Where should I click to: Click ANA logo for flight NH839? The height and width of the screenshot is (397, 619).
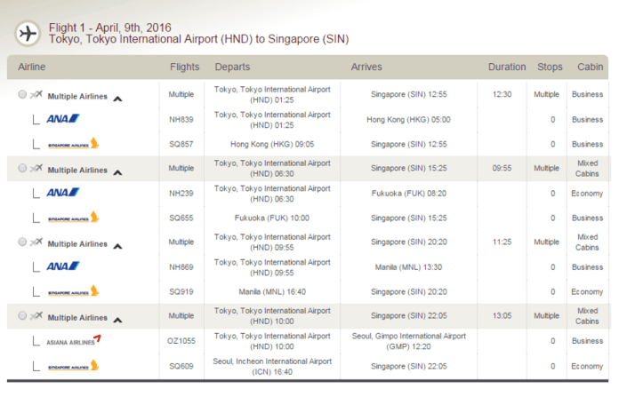63,118
